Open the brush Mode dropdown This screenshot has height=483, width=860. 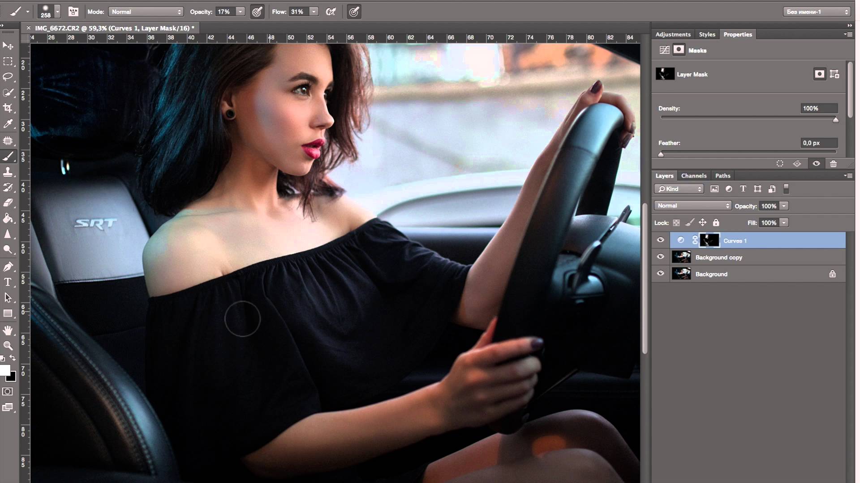(x=146, y=12)
